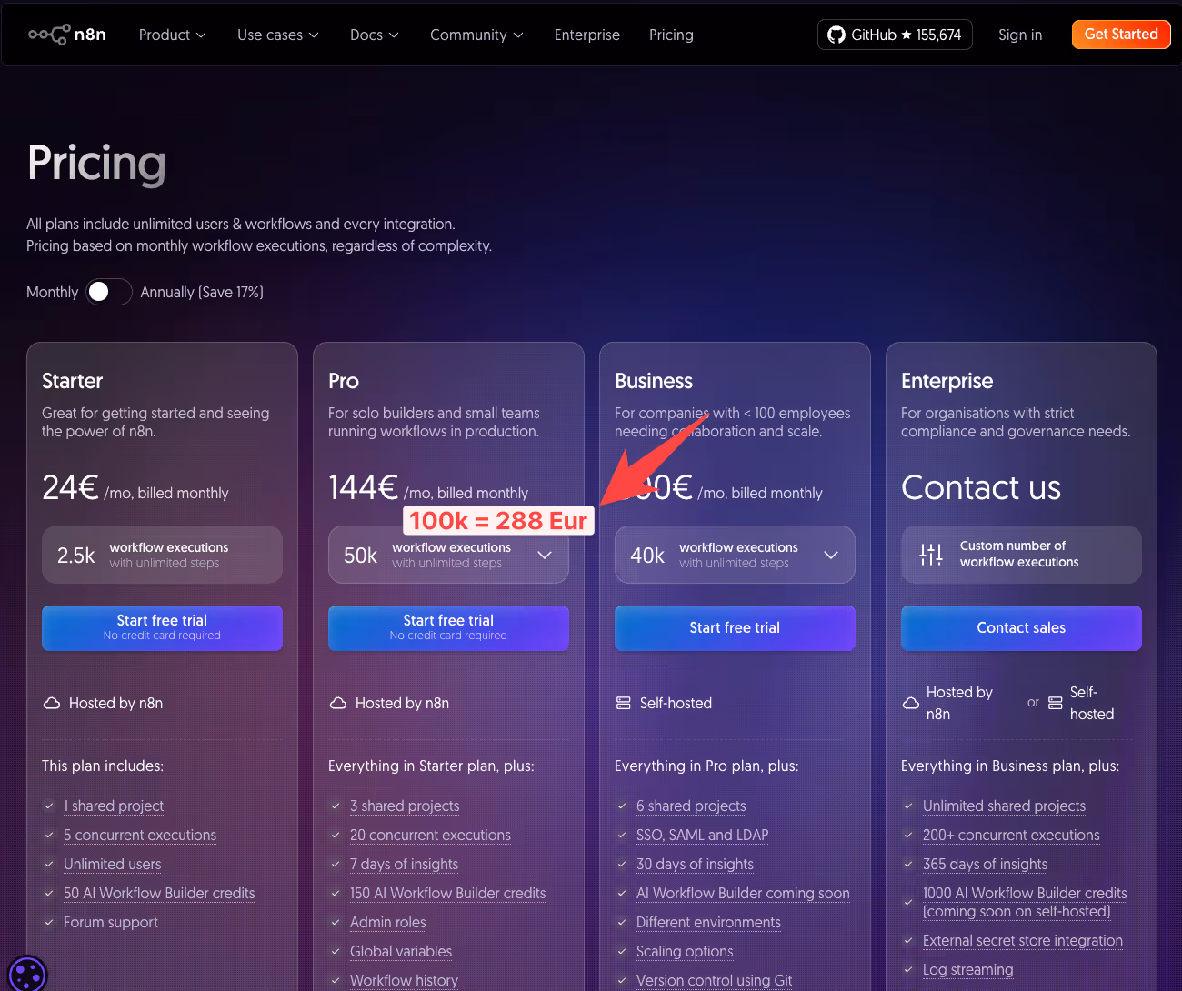
Task: Click Version control using Git link
Action: click(714, 980)
